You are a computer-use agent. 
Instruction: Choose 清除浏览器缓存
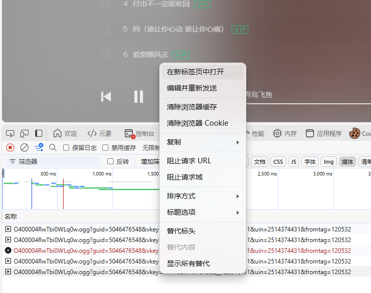point(203,107)
